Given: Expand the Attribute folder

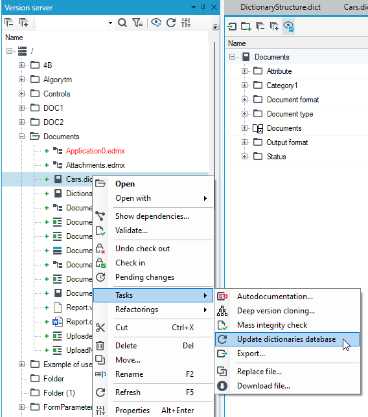Looking at the screenshot, I should 244,71.
